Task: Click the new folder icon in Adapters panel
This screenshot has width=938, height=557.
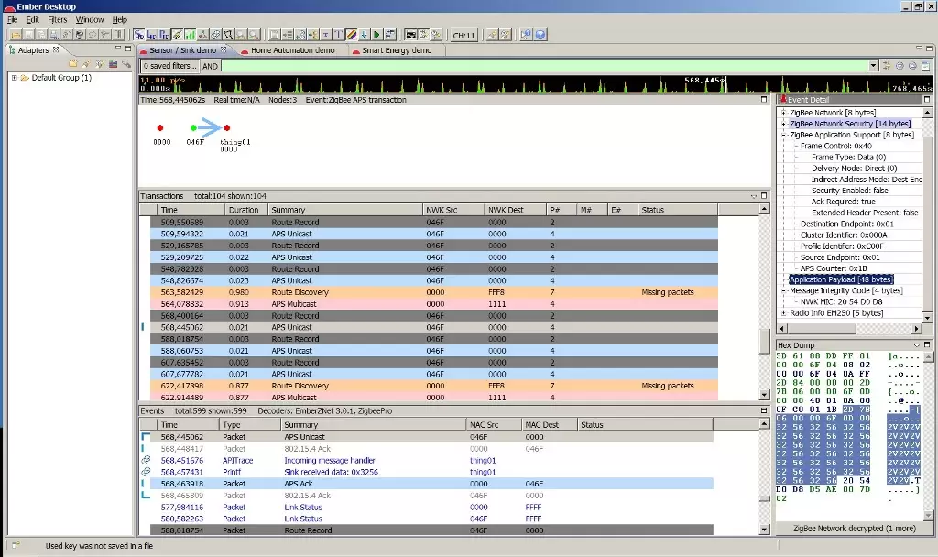Action: click(x=73, y=64)
